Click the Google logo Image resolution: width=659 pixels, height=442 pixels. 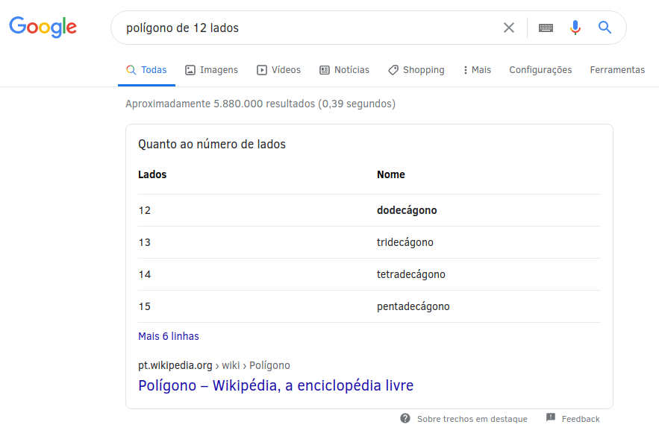pos(43,28)
